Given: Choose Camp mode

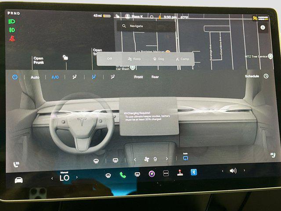Looking at the screenshot, I should click(182, 59).
